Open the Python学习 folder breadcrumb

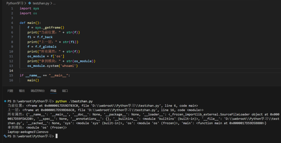(x=15, y=3)
